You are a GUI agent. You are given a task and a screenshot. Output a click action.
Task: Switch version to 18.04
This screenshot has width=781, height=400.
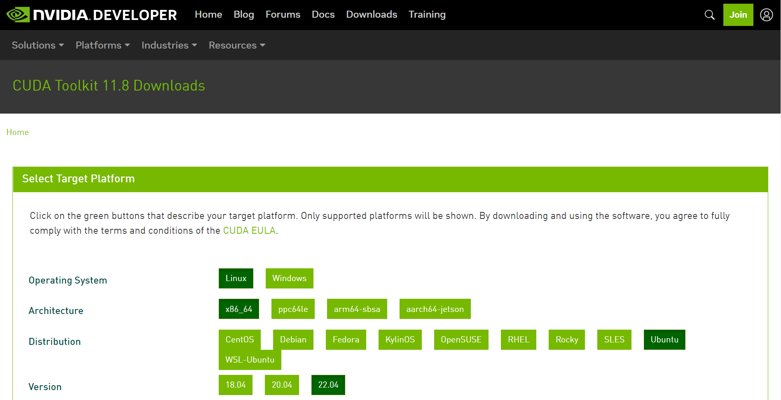(235, 385)
